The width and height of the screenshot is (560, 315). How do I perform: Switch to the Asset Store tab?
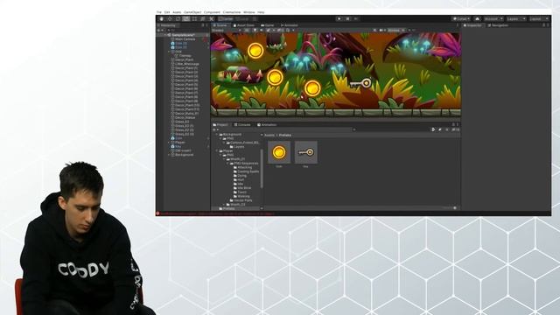244,25
